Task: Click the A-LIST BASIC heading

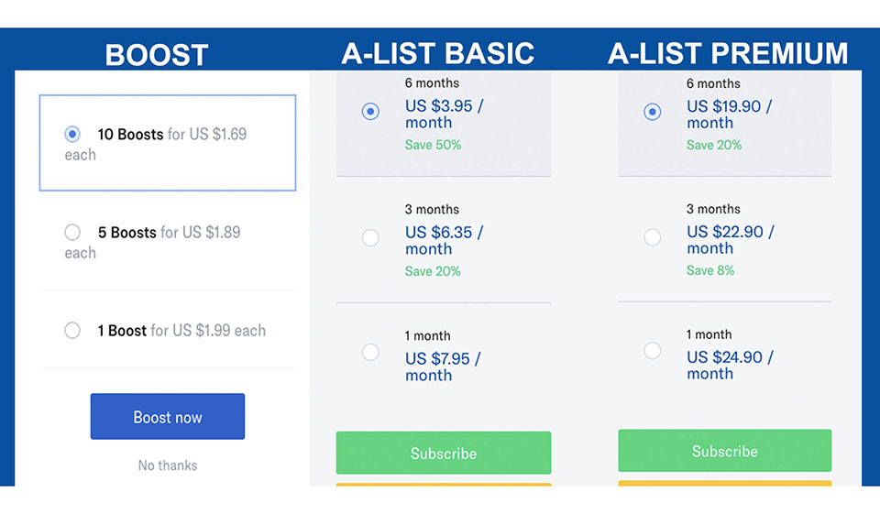Action: pos(438,53)
